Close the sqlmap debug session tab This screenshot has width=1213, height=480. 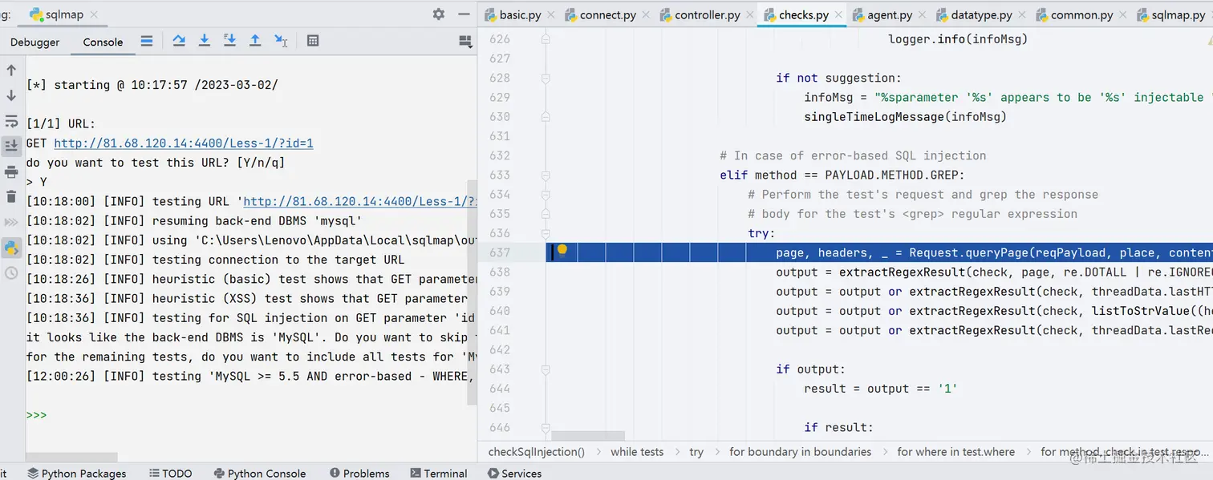click(93, 14)
